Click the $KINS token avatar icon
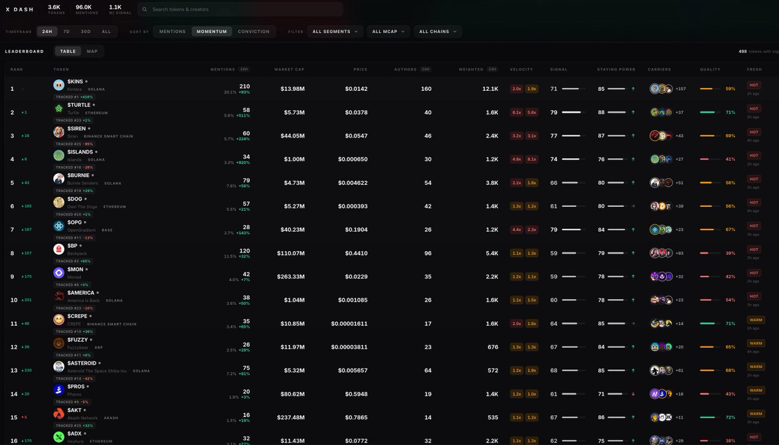The height and width of the screenshot is (445, 779). click(59, 85)
